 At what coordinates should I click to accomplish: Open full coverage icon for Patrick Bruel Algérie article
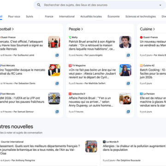128,55
